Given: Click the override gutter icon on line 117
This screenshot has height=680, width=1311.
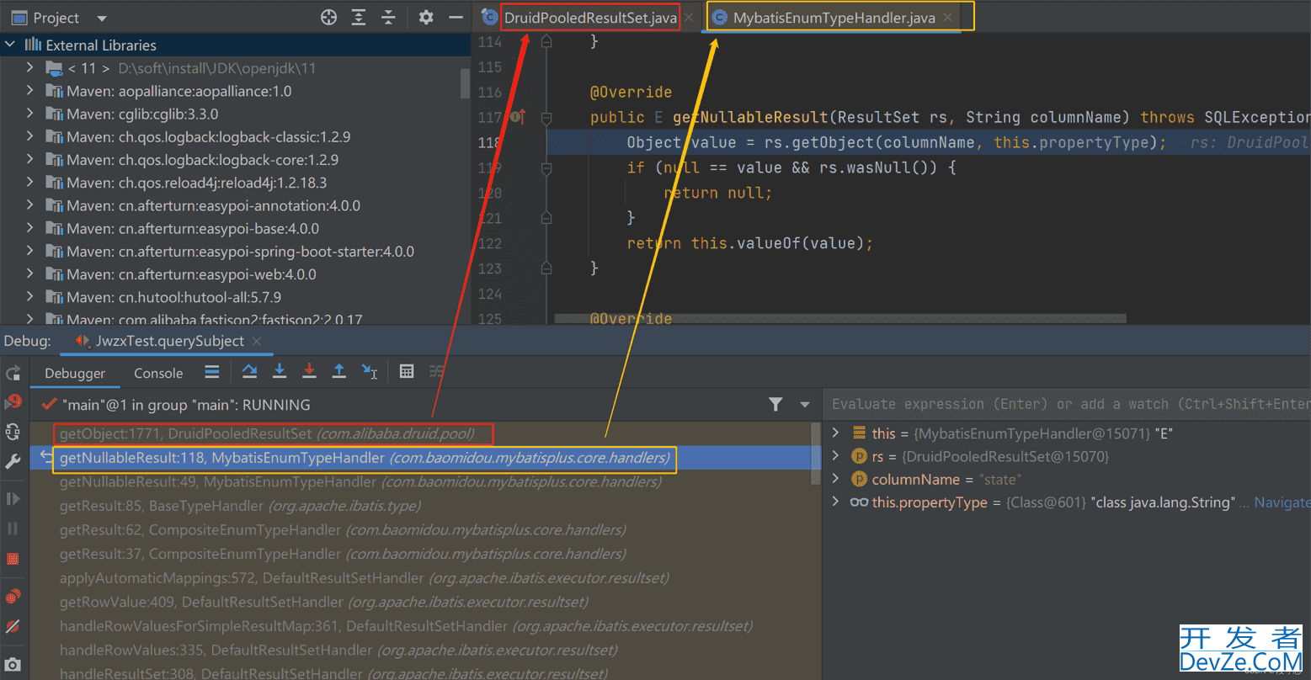Looking at the screenshot, I should [518, 117].
